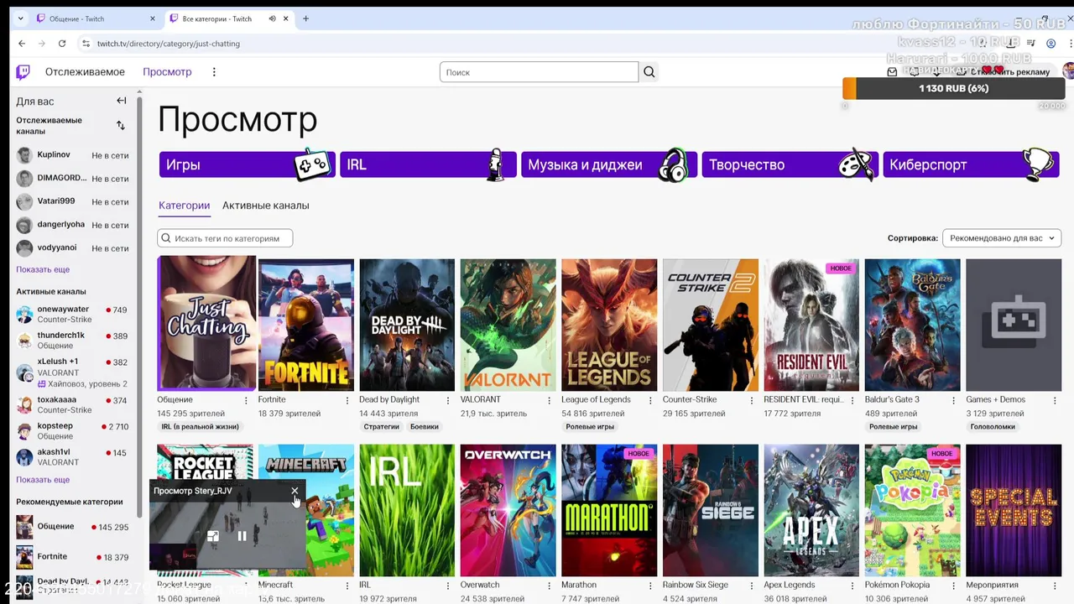Screen dimensions: 1074x604
Task: Open the Twitch home logo
Action: (23, 72)
